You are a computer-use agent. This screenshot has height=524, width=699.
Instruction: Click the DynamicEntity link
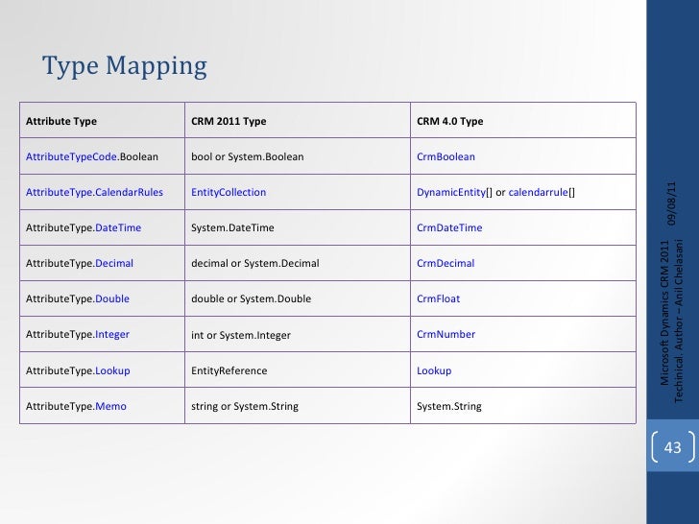click(x=451, y=193)
